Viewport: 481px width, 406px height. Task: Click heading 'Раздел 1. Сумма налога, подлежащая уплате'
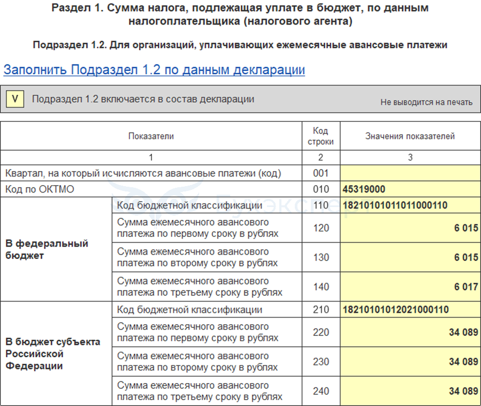240,14
